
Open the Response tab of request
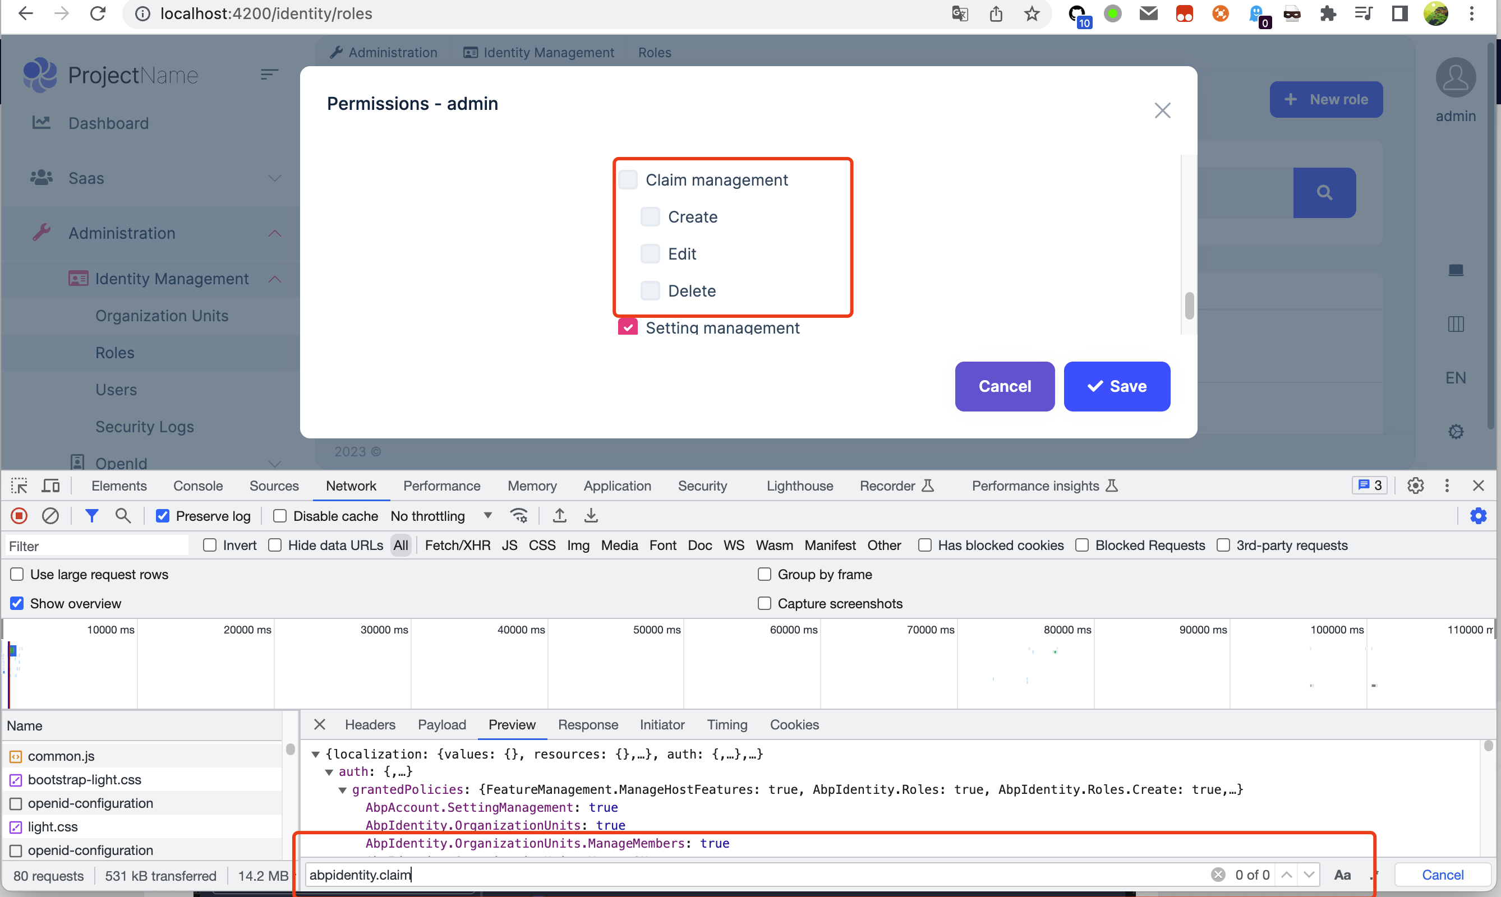pyautogui.click(x=587, y=724)
